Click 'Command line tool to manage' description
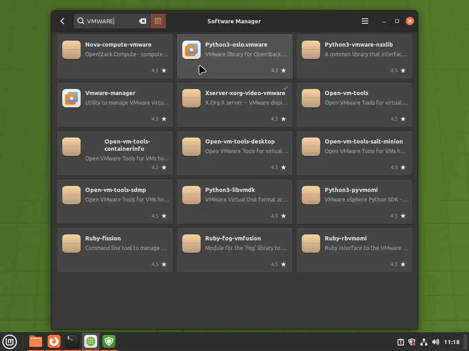The image size is (469, 351). [x=126, y=248]
